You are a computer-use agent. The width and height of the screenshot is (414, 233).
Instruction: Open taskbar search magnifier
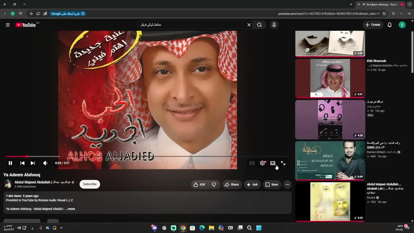249,228
